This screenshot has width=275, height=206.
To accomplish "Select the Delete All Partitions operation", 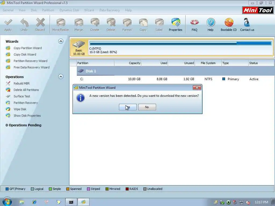I will click(26, 90).
